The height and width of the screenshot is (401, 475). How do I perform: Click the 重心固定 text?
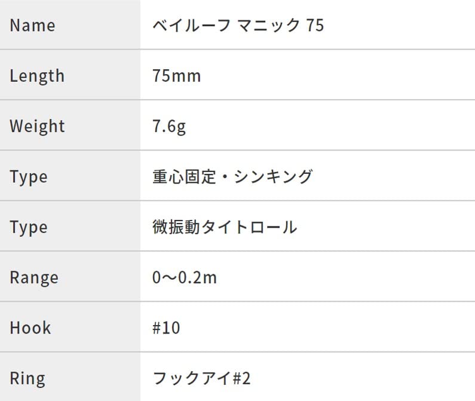pyautogui.click(x=184, y=177)
